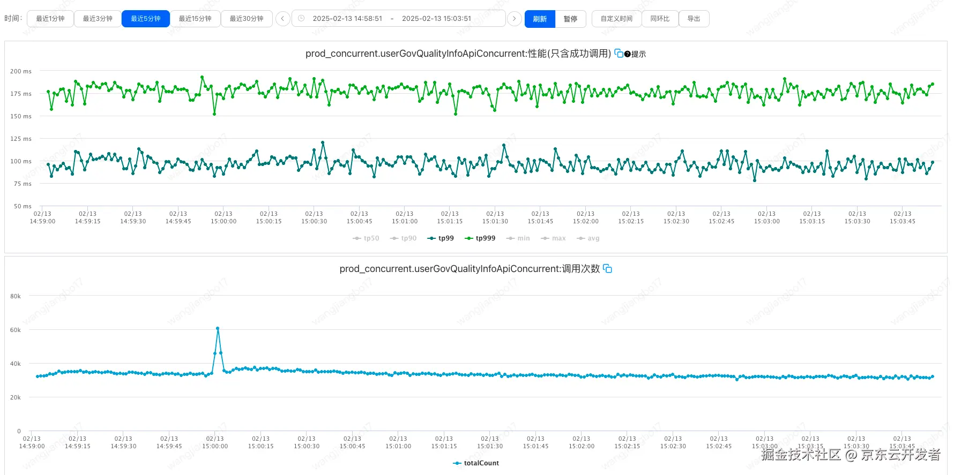This screenshot has height=475, width=954.
Task: Hide the tp99 series line
Action: click(441, 238)
